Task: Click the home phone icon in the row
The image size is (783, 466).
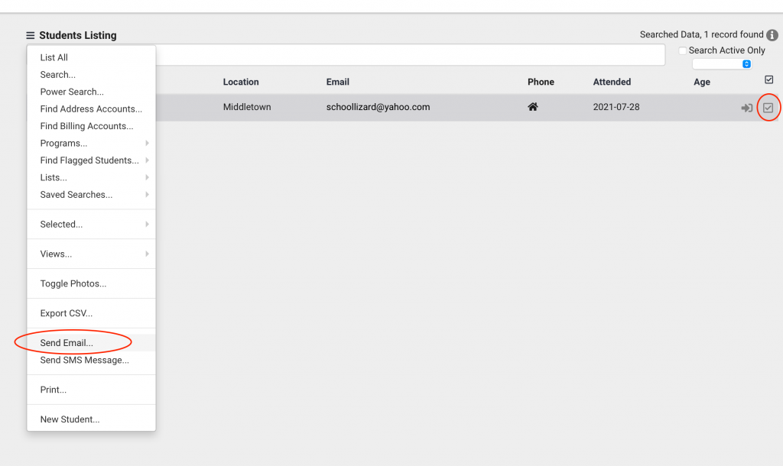Action: (532, 107)
